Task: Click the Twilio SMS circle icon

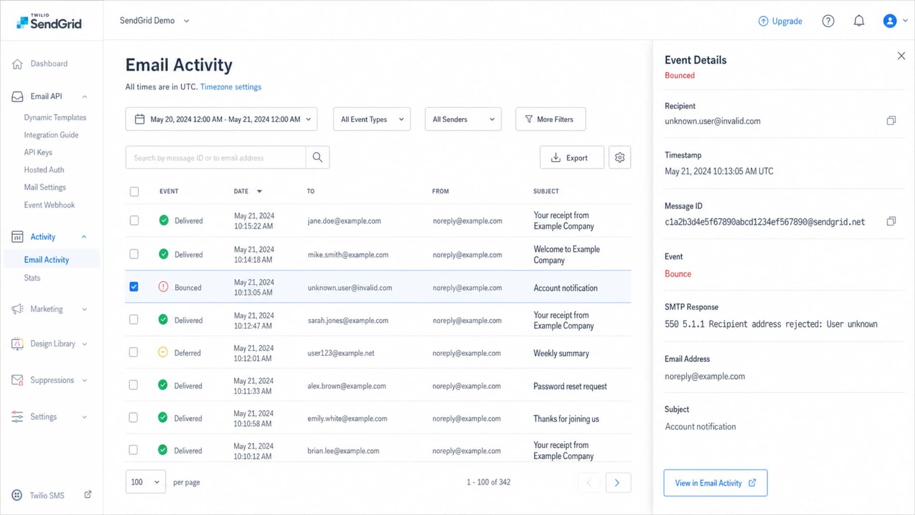Action: click(17, 495)
